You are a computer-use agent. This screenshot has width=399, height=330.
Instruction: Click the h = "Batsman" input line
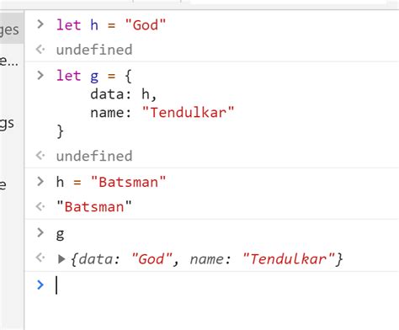click(x=111, y=182)
